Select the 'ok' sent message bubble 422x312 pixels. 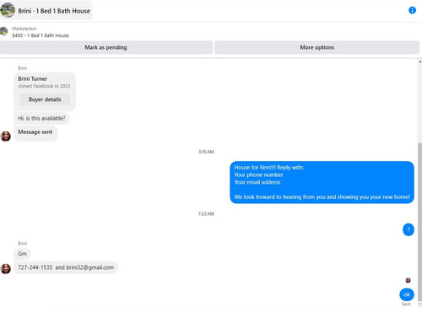coord(407,294)
